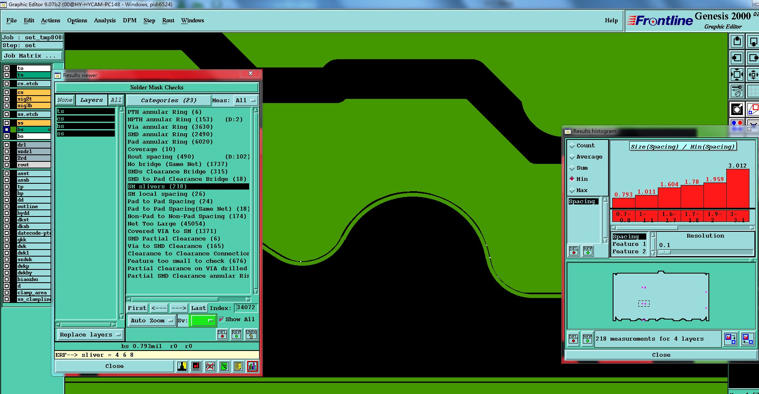Click the crossed-out REF icon
Viewport: 759px width, 394px height.
[x=210, y=366]
